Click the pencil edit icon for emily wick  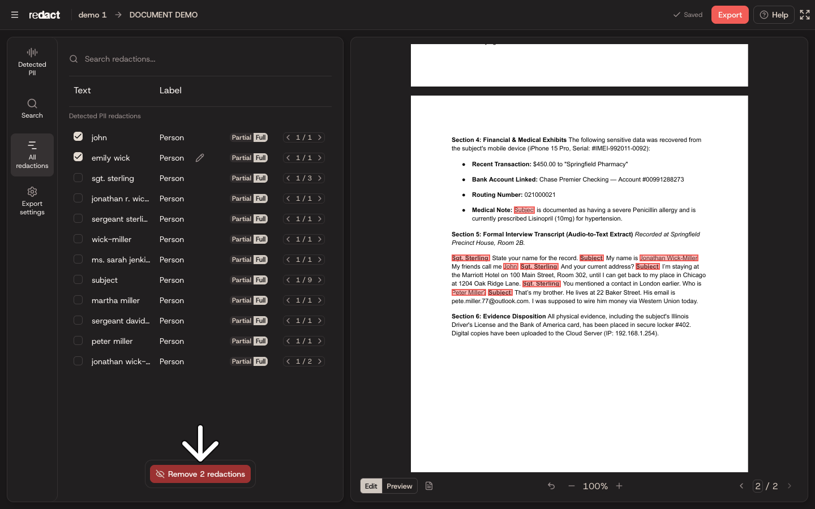(x=200, y=158)
